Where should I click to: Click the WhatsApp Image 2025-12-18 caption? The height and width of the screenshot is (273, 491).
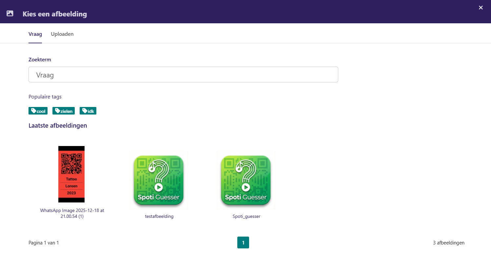[x=72, y=213]
